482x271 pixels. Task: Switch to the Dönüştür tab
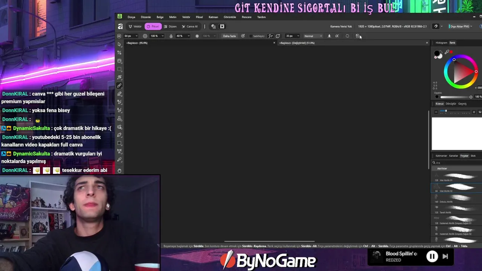click(451, 104)
